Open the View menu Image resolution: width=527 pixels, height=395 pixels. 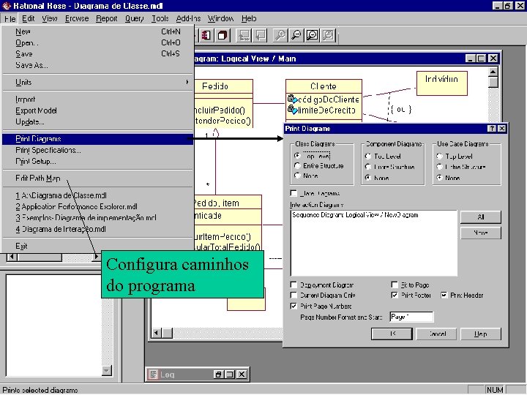tap(50, 18)
